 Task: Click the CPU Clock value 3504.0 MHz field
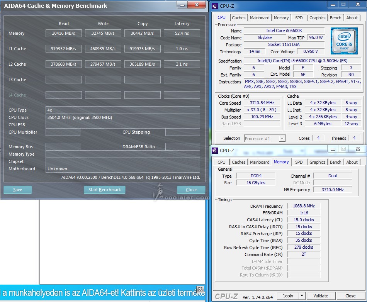pos(122,117)
